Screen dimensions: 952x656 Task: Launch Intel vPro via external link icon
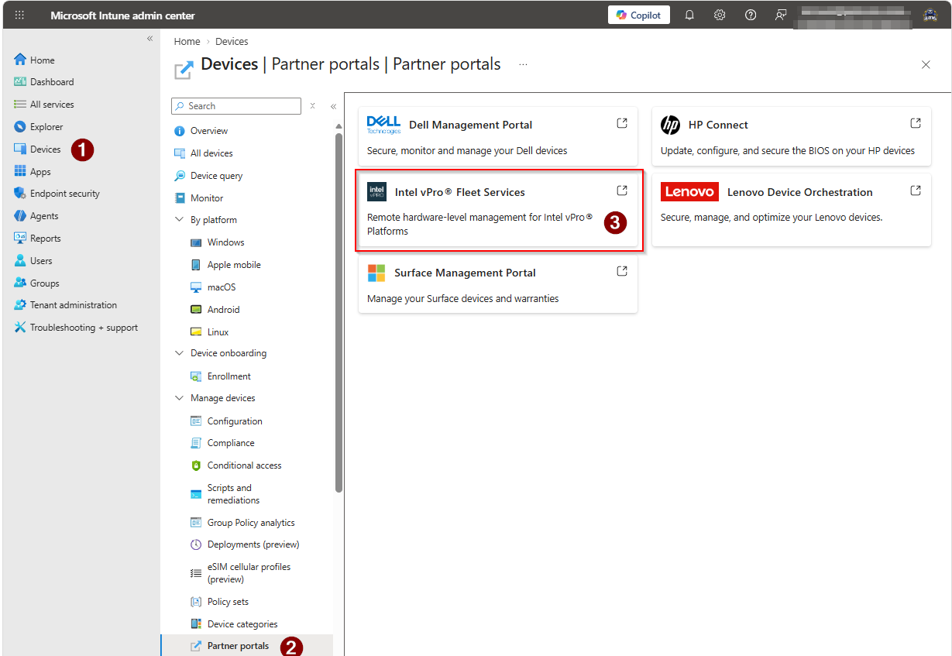622,191
